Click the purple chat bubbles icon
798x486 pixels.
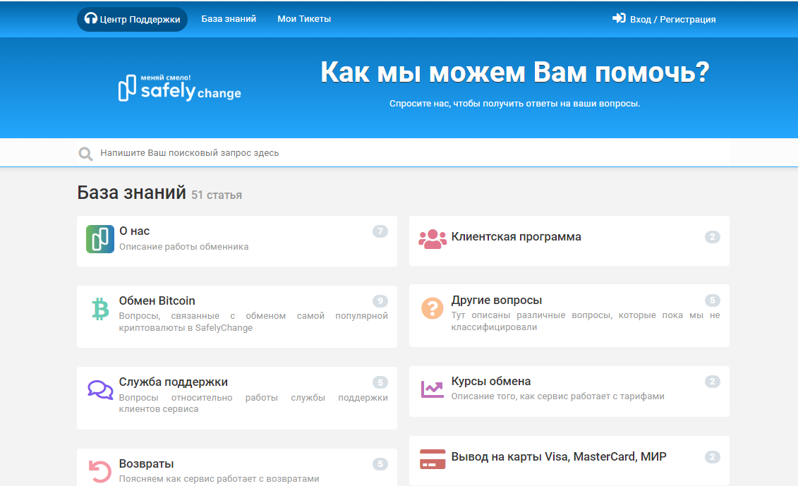[x=99, y=390]
